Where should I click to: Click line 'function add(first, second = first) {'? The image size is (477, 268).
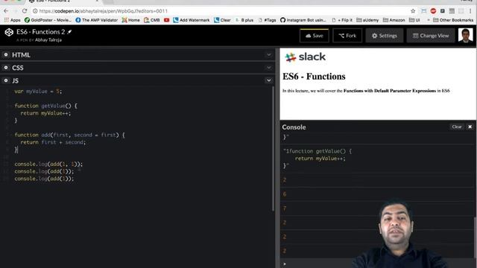click(x=69, y=135)
